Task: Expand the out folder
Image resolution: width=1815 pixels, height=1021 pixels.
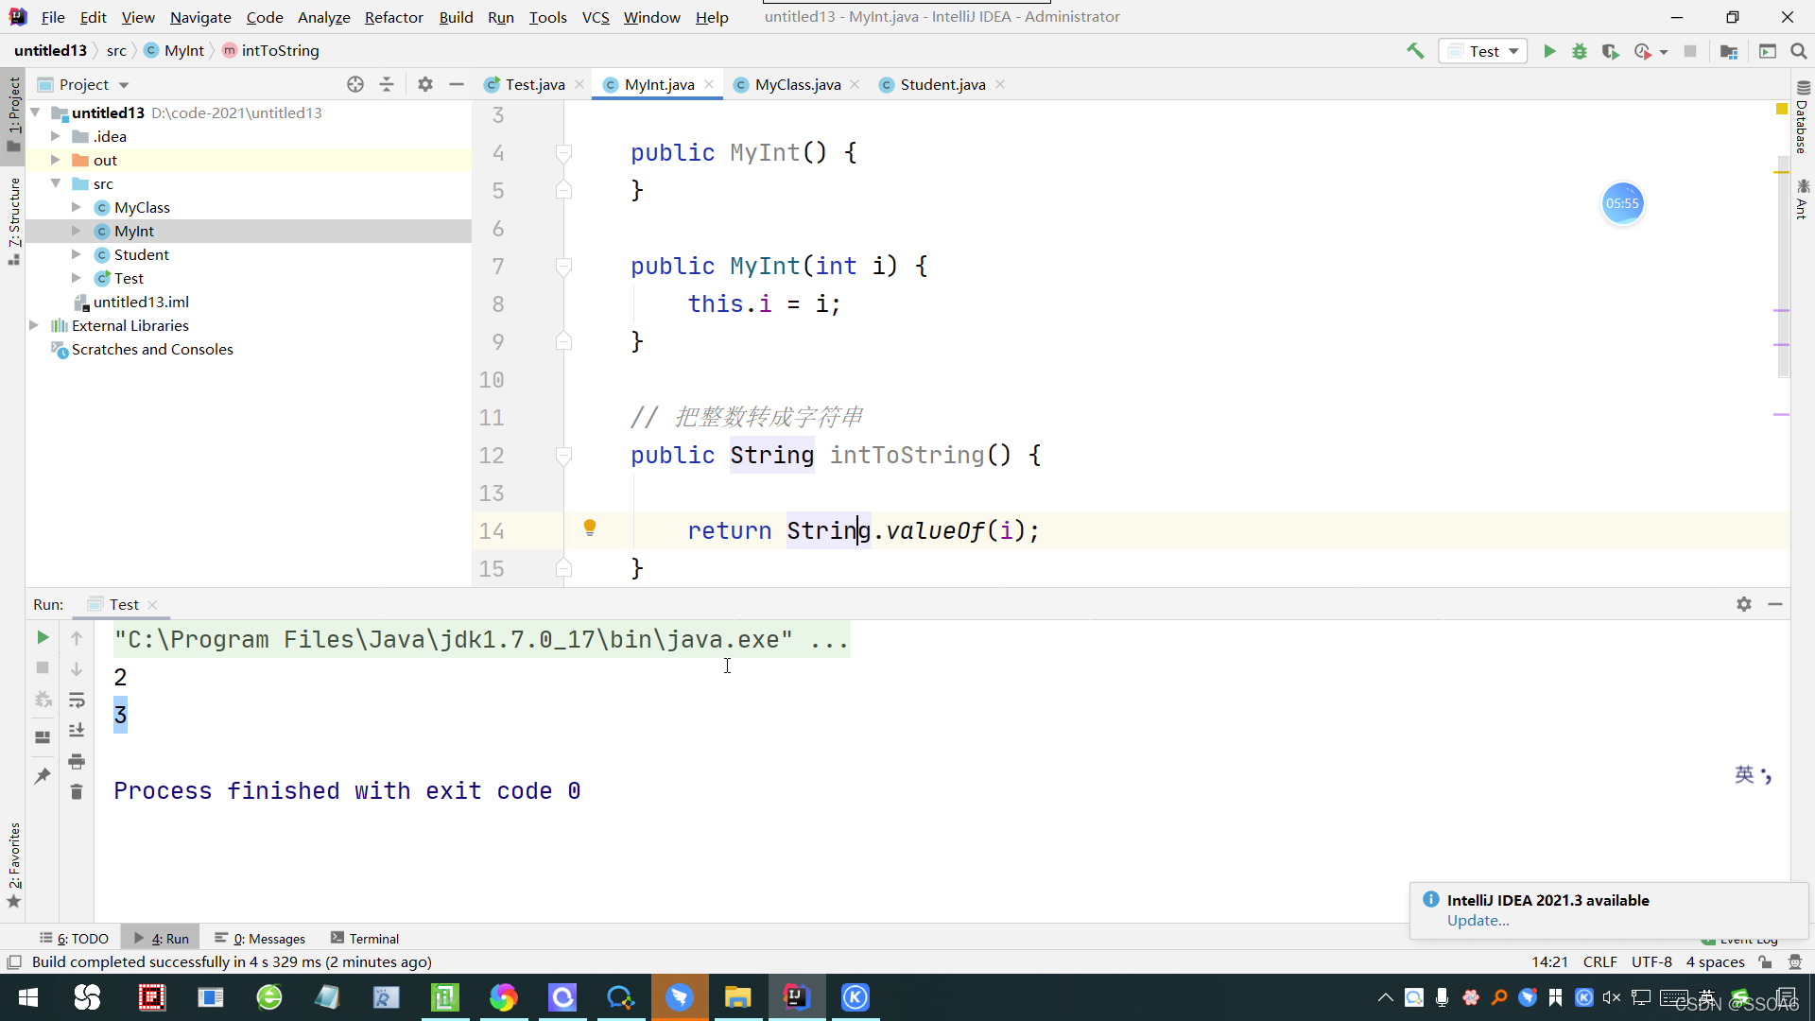Action: [x=56, y=160]
